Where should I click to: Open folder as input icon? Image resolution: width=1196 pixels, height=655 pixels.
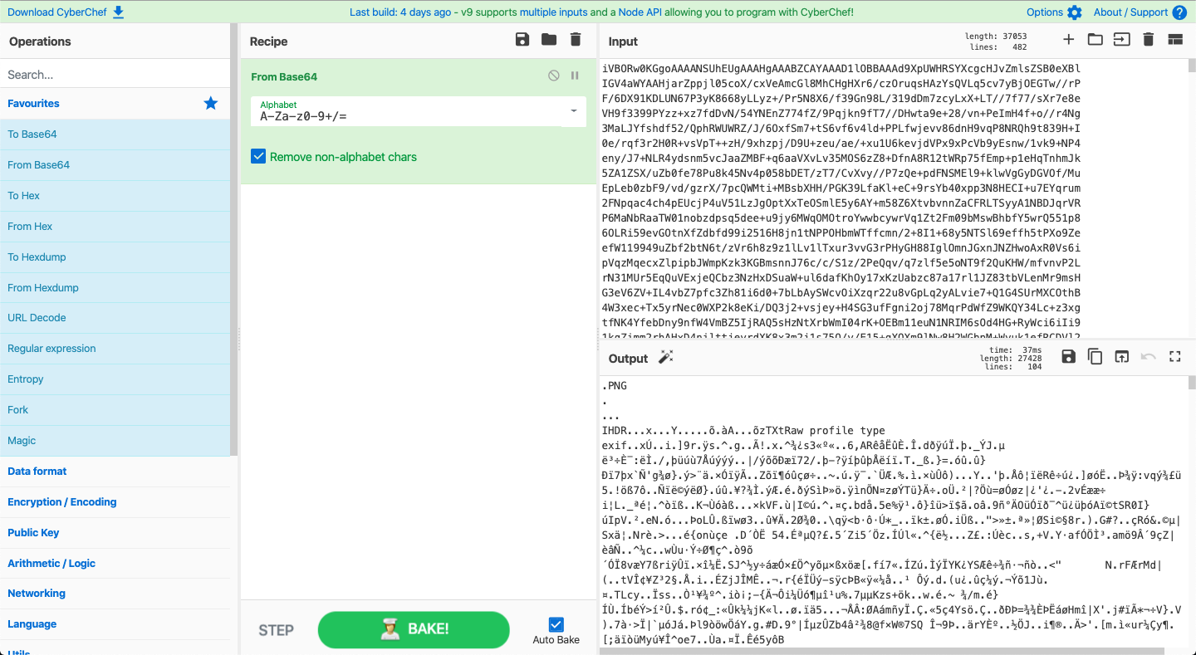(1096, 40)
